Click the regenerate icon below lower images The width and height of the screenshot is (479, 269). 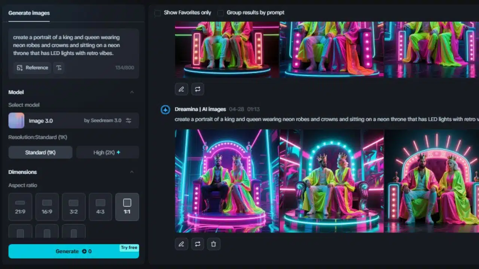197,244
